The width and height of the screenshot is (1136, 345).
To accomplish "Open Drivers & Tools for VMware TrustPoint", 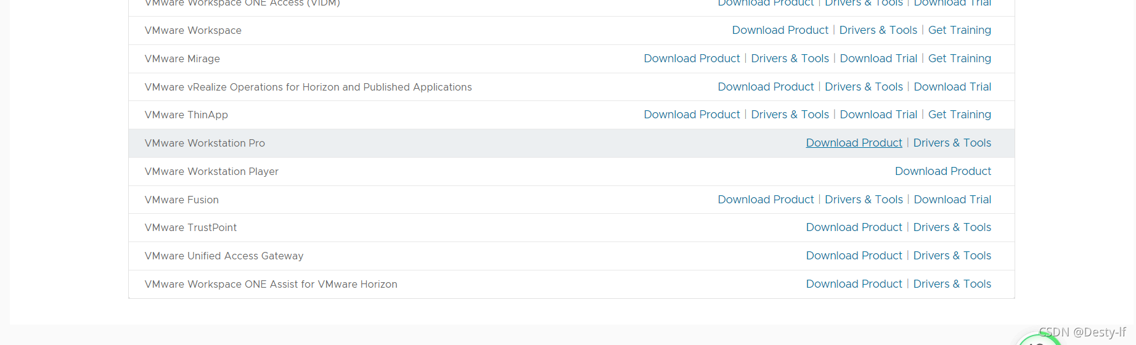I will [952, 227].
